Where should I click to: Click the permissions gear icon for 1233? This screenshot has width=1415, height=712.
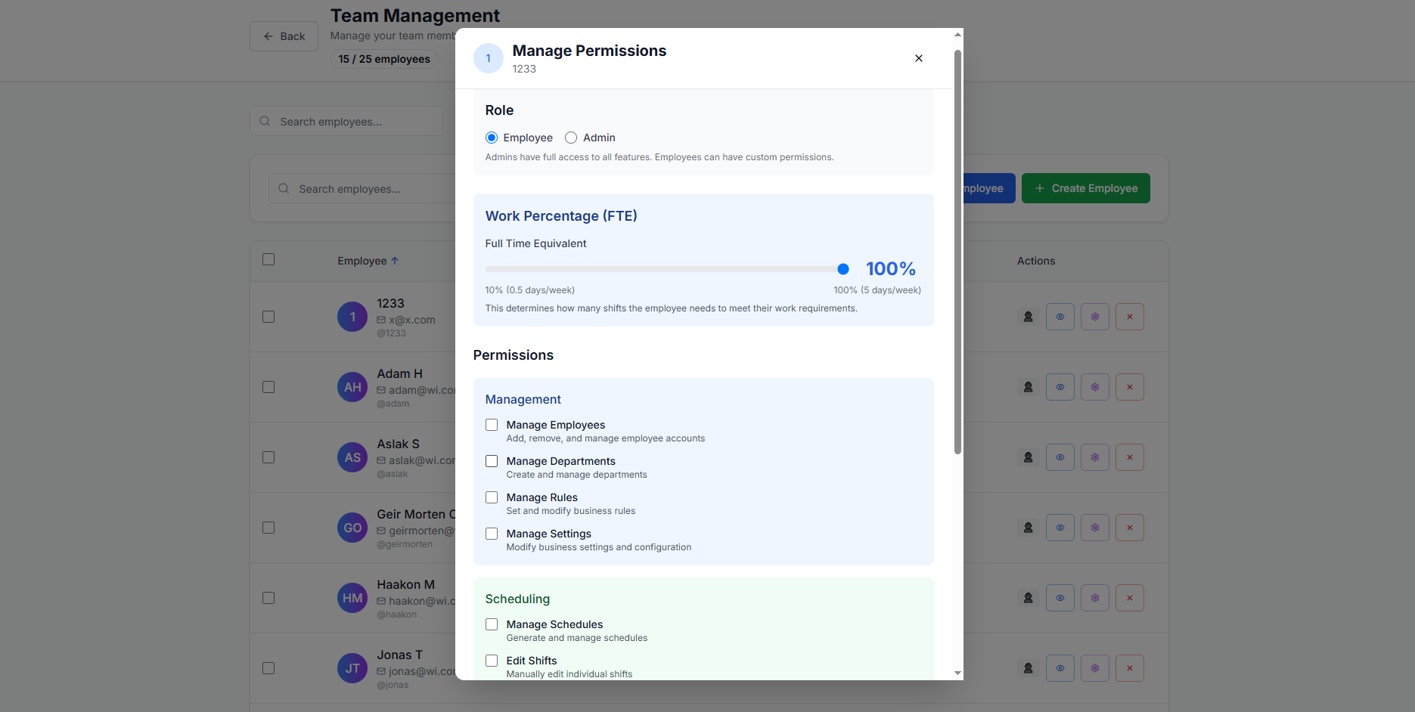(x=1094, y=317)
